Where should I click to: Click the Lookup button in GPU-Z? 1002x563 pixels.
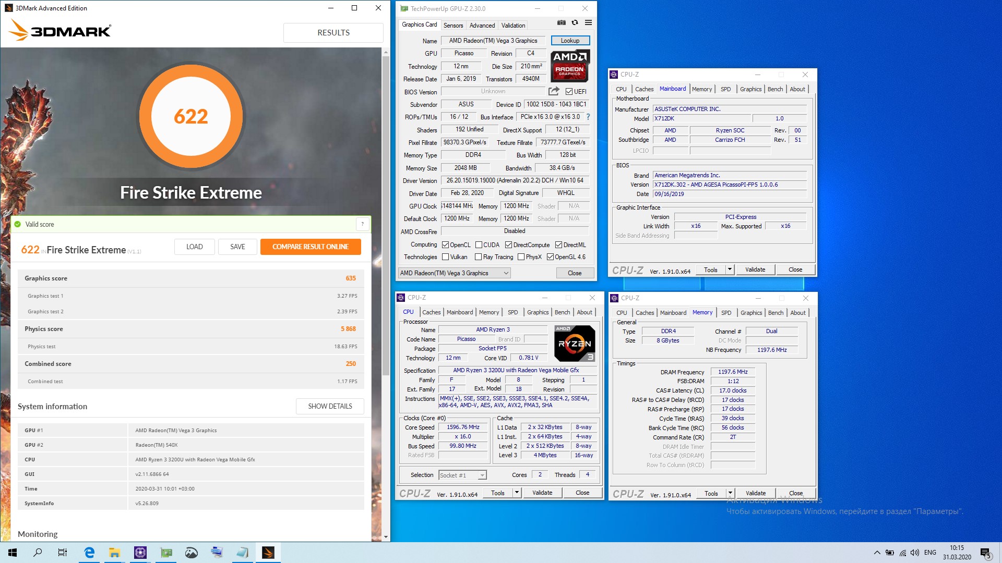point(570,41)
